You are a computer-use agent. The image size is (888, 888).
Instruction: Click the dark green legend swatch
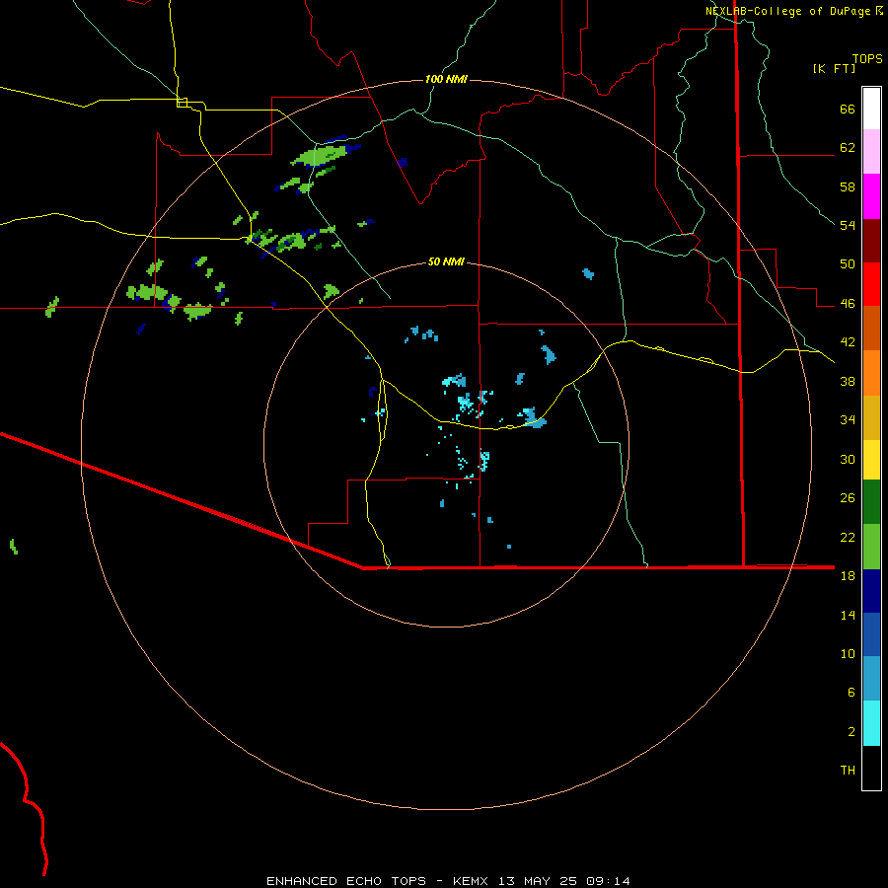[x=871, y=502]
